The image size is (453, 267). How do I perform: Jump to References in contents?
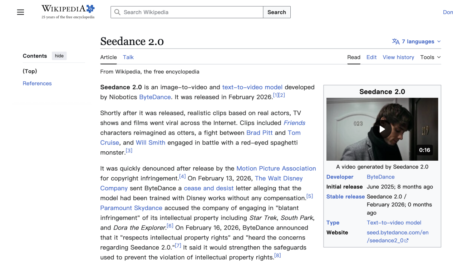click(x=37, y=84)
